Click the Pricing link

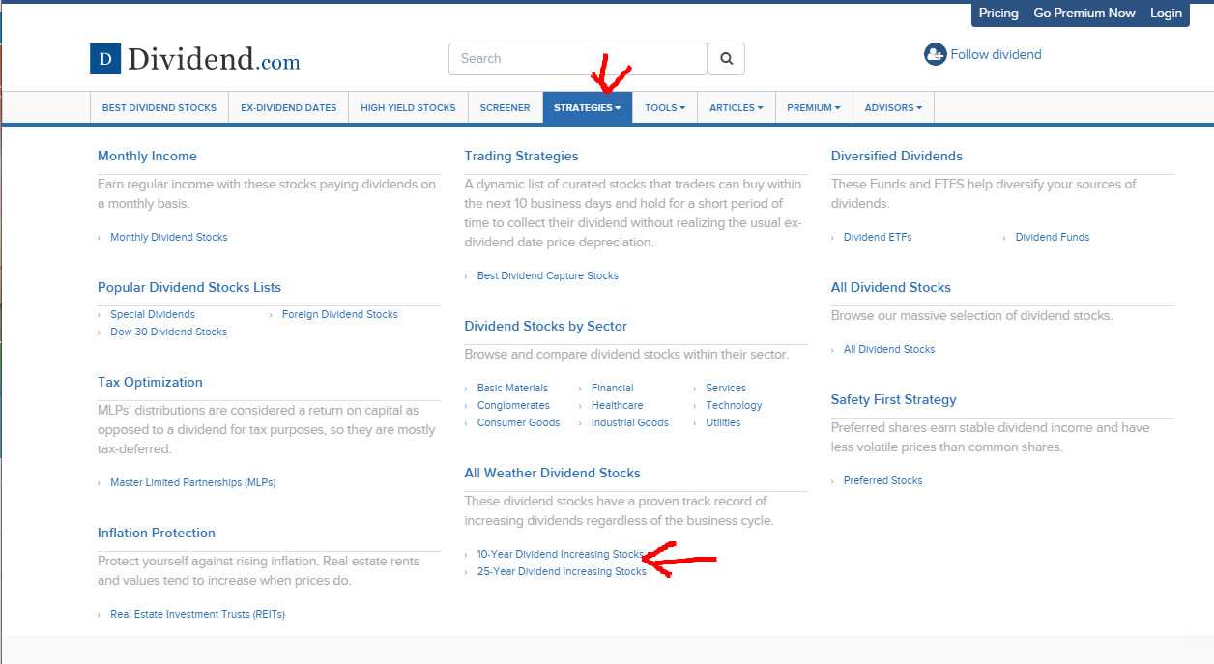click(x=998, y=13)
